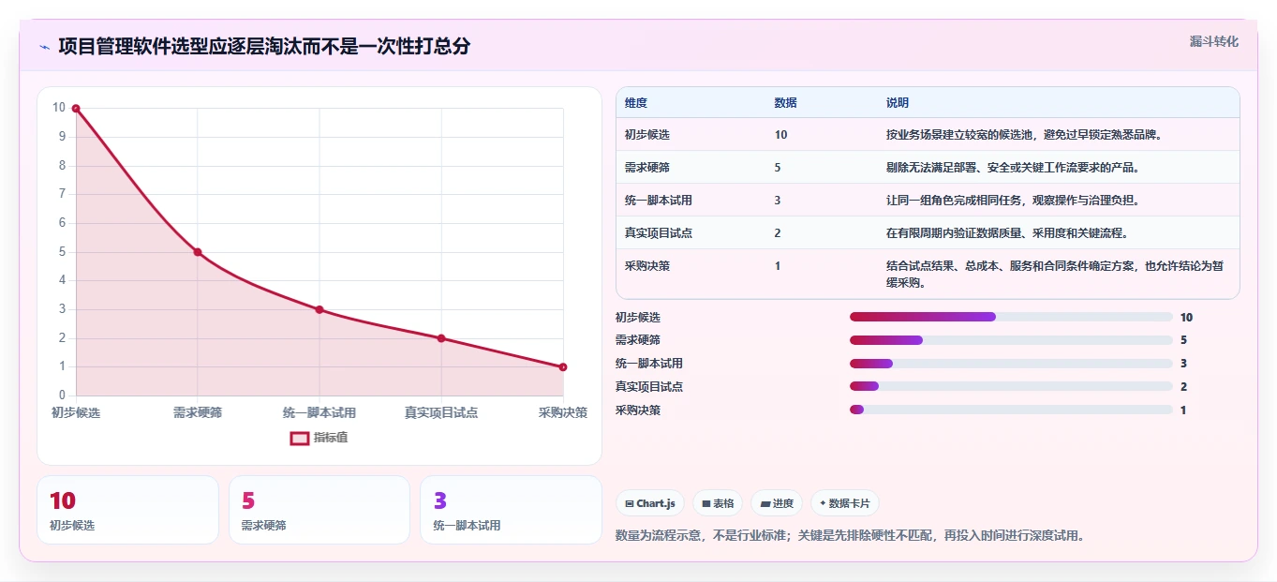Click the chart point for 初步候选
This screenshot has height=582, width=1277.
coord(76,109)
